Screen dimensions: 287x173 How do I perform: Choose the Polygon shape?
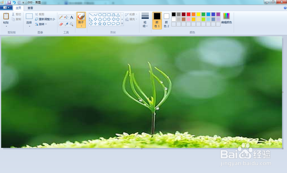[113, 15]
